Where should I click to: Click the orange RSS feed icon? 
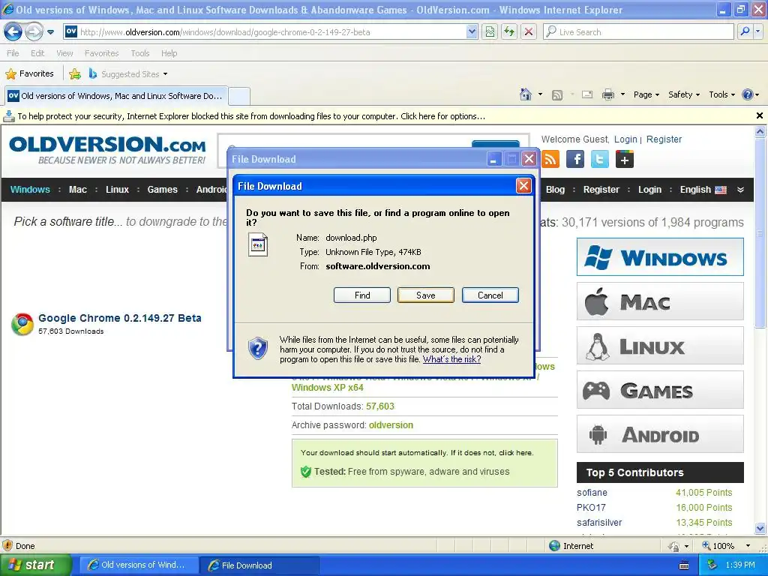[550, 159]
